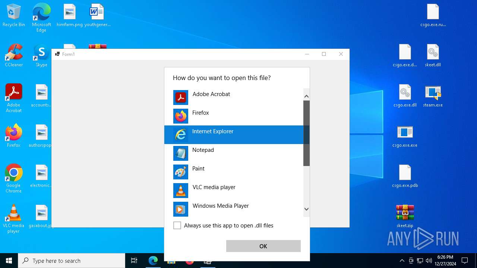The width and height of the screenshot is (477, 268).
Task: Open the Meet Now tray icon
Action: coord(411,261)
